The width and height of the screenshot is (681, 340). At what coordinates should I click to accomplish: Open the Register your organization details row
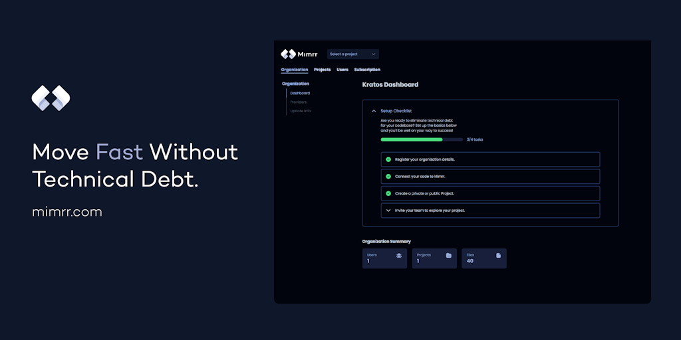click(490, 159)
